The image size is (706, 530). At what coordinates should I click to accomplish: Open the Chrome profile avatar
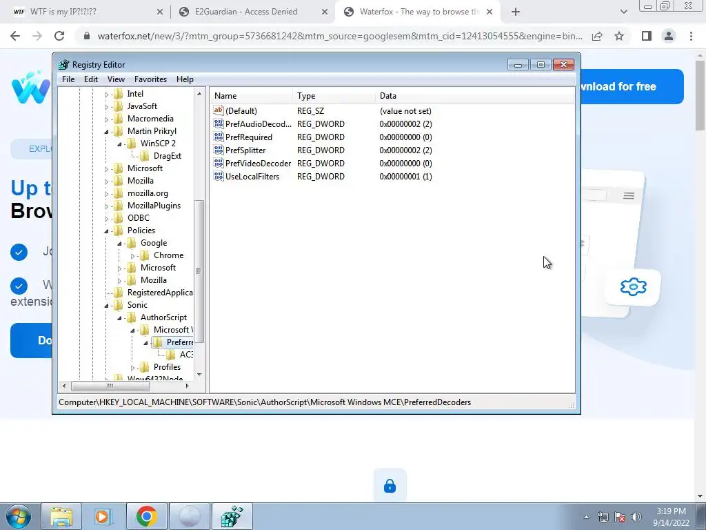click(669, 36)
